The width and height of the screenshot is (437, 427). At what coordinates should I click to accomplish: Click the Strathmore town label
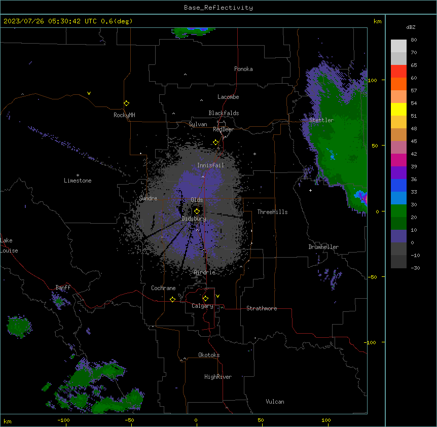click(x=262, y=308)
